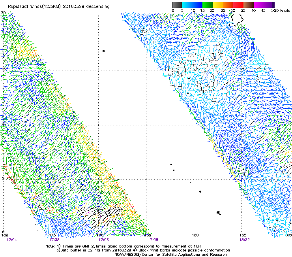292x257 pixels.
Task: Click the latitude label "5" on left axis
Action: pos(3,178)
